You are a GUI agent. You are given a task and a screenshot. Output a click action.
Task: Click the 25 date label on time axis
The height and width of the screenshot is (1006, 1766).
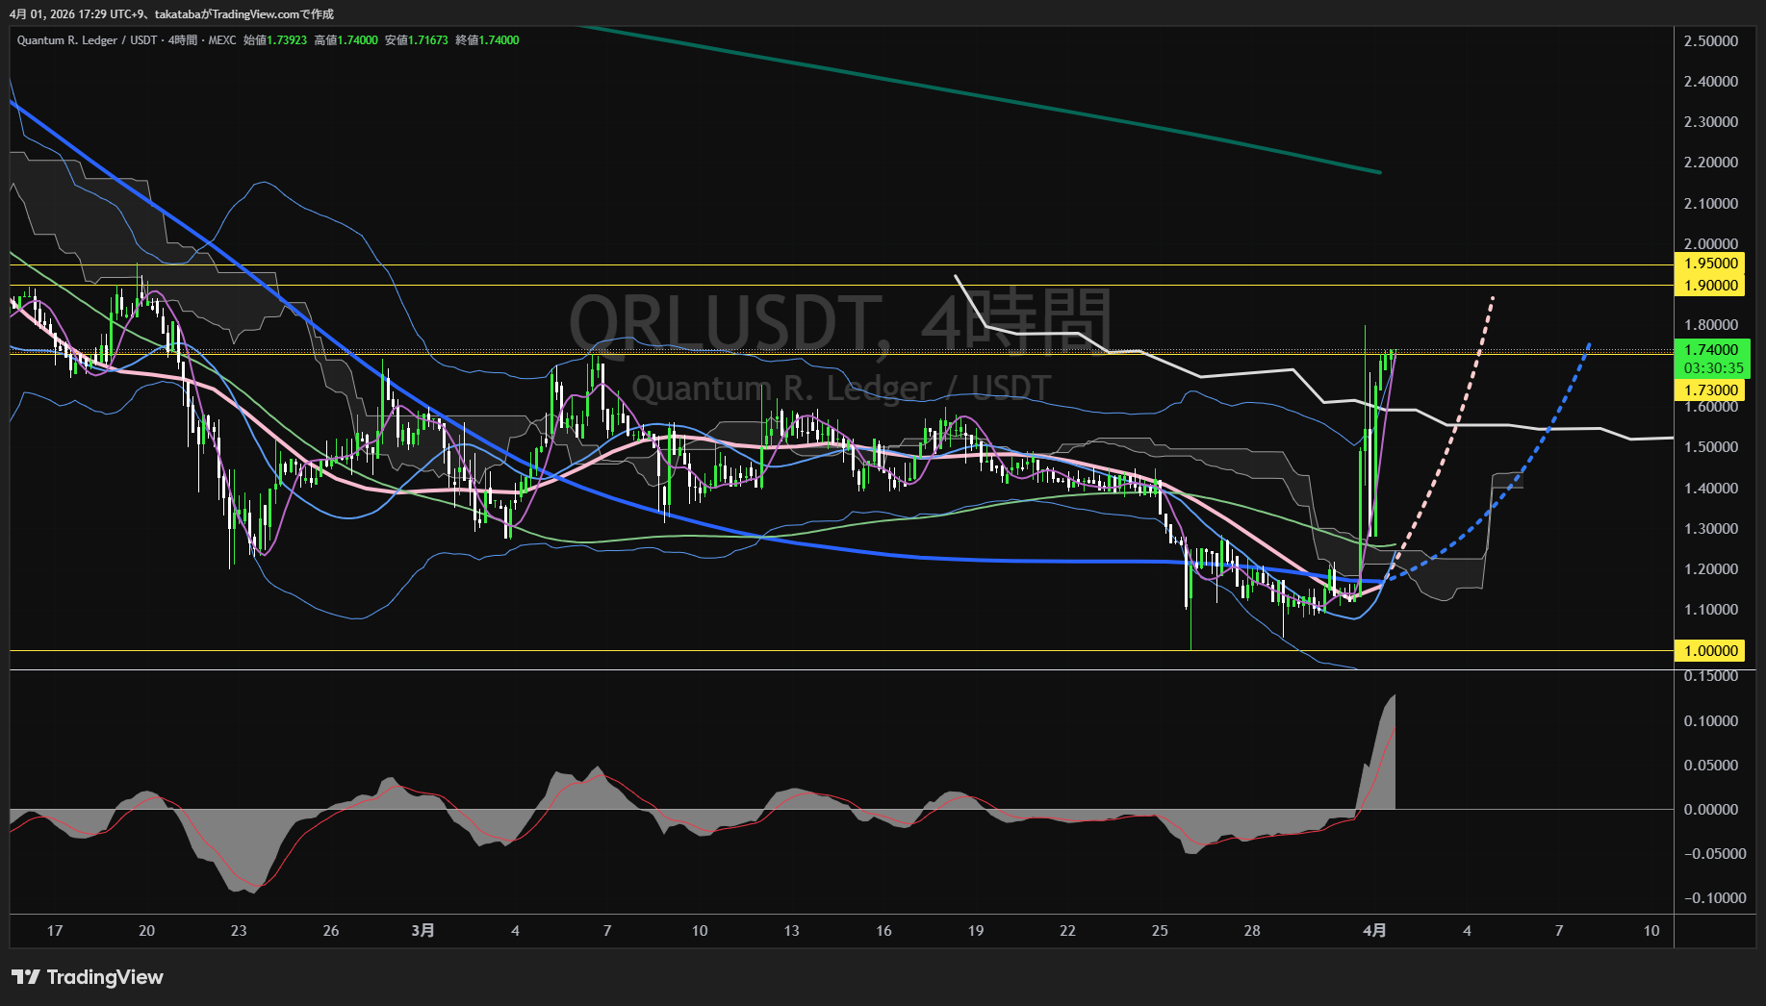[1160, 931]
